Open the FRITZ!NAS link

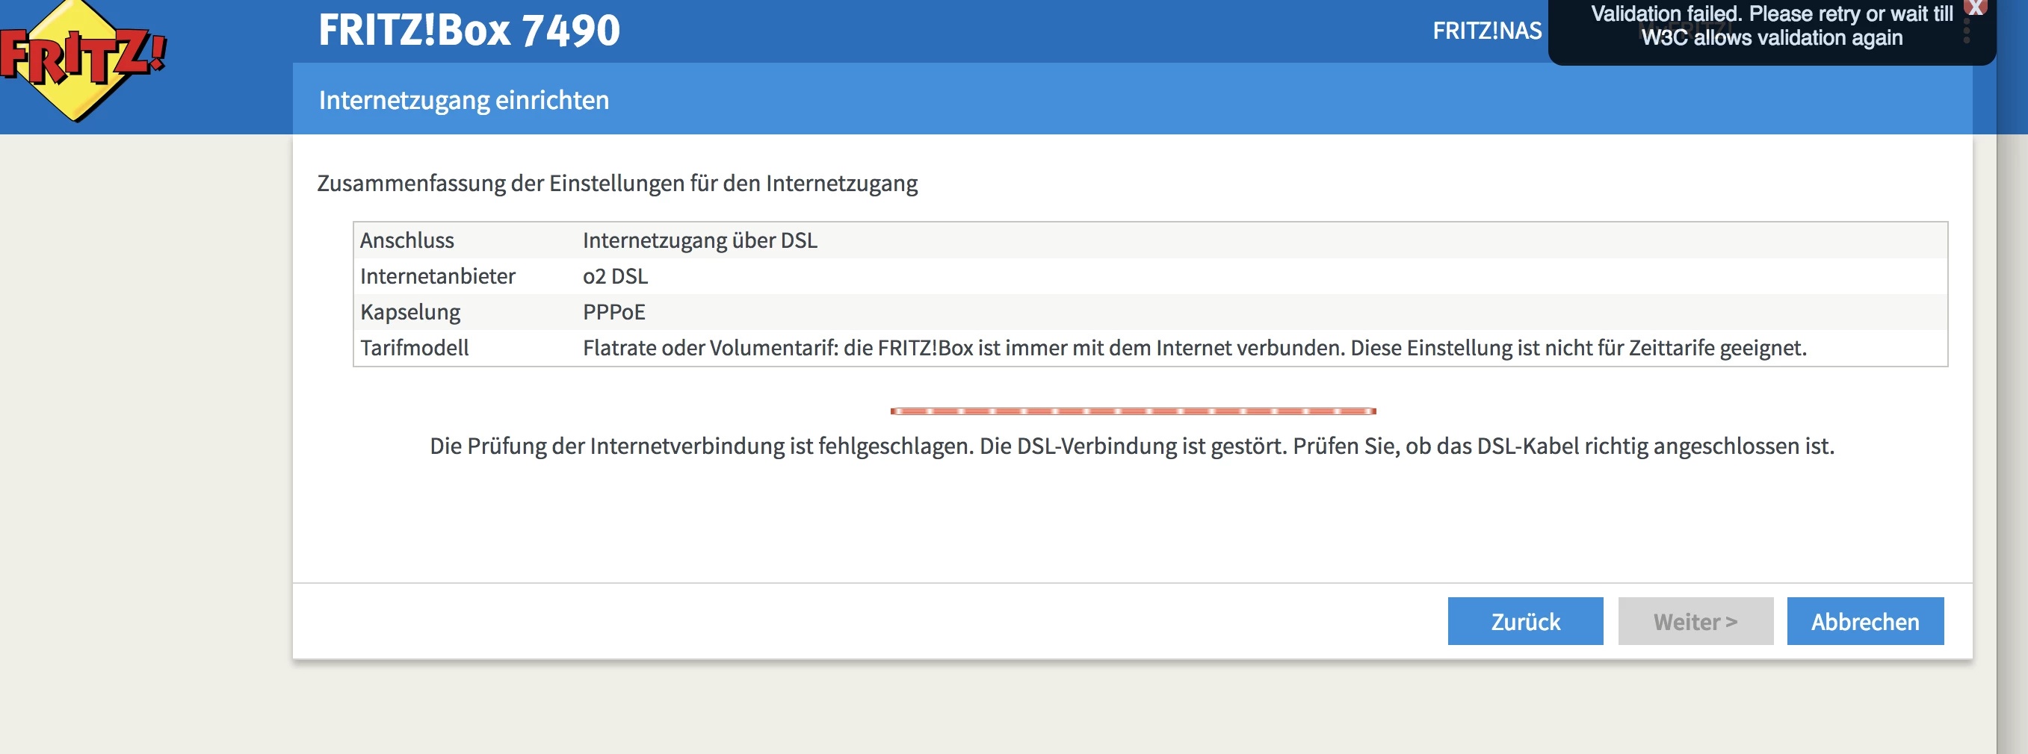(1486, 31)
